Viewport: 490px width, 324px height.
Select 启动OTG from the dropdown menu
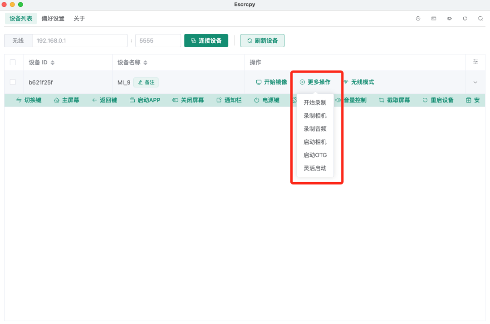(315, 155)
